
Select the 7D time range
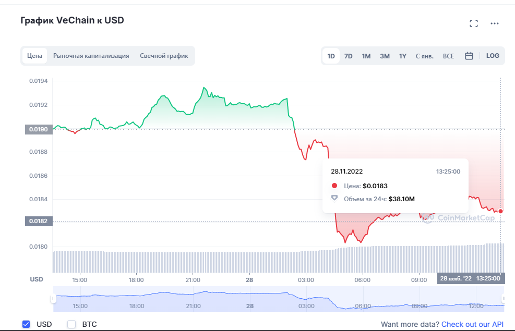point(348,56)
